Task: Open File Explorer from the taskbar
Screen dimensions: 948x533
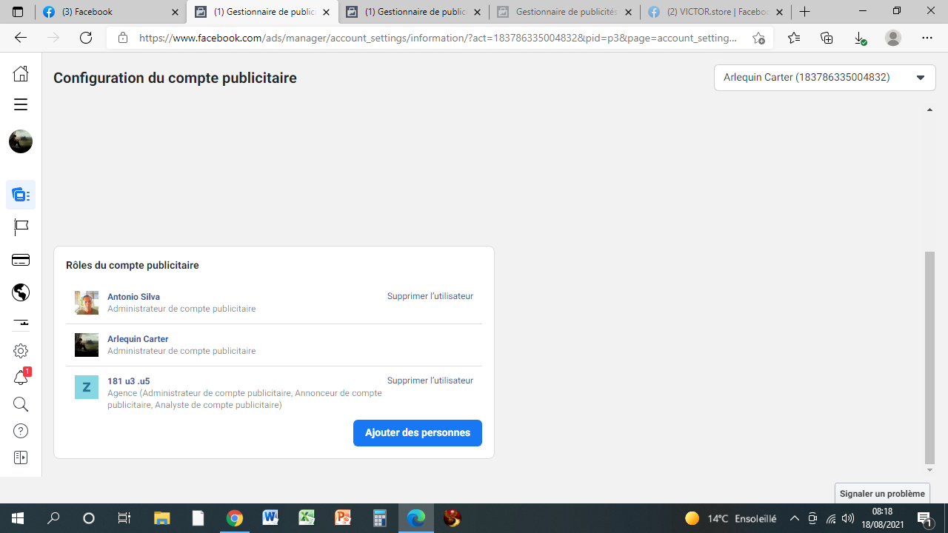Action: (x=161, y=518)
